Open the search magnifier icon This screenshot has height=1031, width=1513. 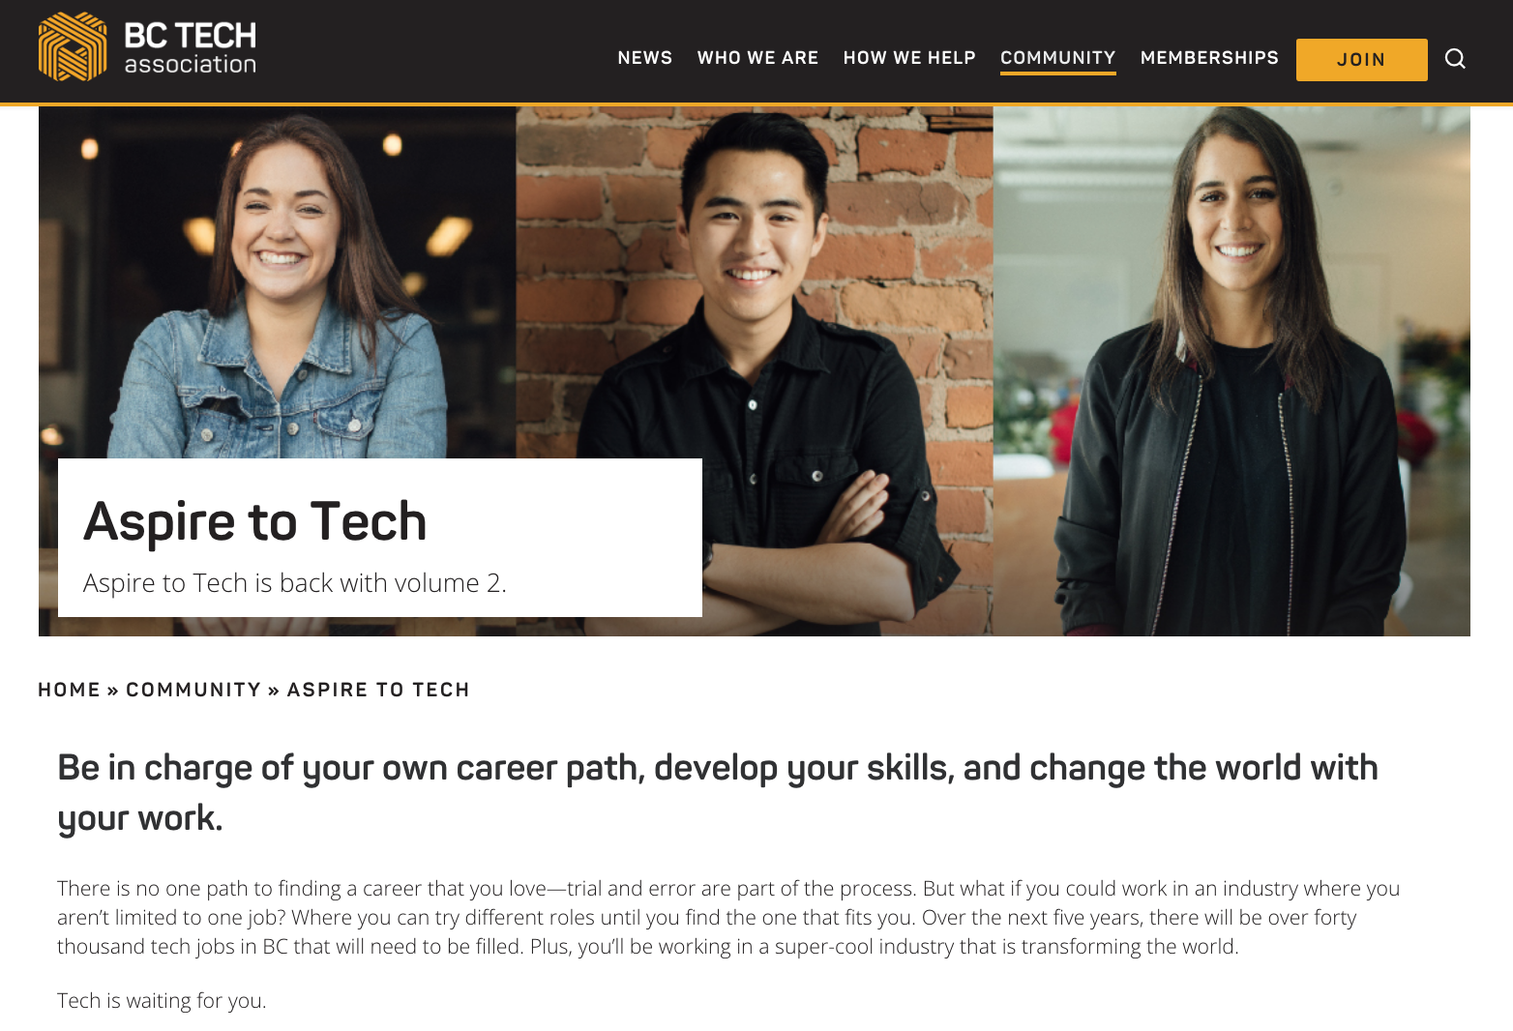point(1455,59)
